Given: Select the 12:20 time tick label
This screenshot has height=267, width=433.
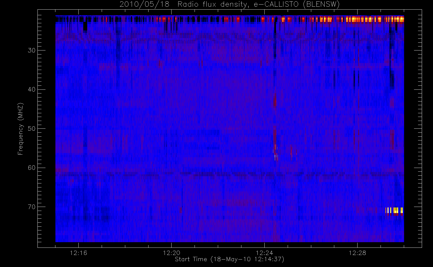Looking at the screenshot, I should click(x=171, y=253).
